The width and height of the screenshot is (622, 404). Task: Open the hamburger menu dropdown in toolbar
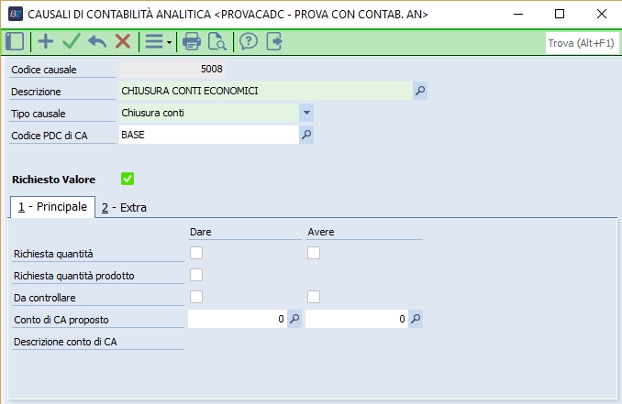coord(158,41)
